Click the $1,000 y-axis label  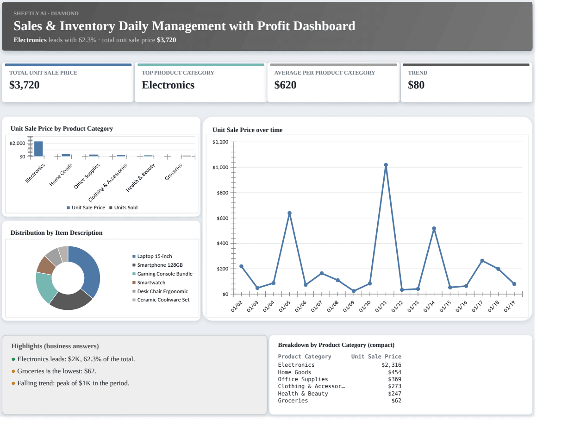(x=220, y=167)
